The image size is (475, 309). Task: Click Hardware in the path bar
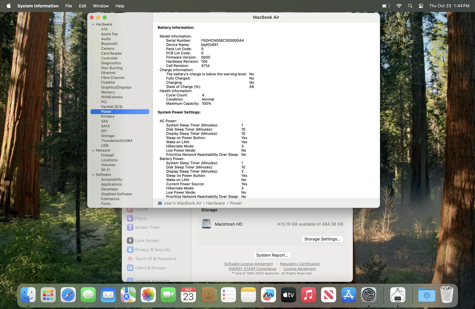coord(215,203)
